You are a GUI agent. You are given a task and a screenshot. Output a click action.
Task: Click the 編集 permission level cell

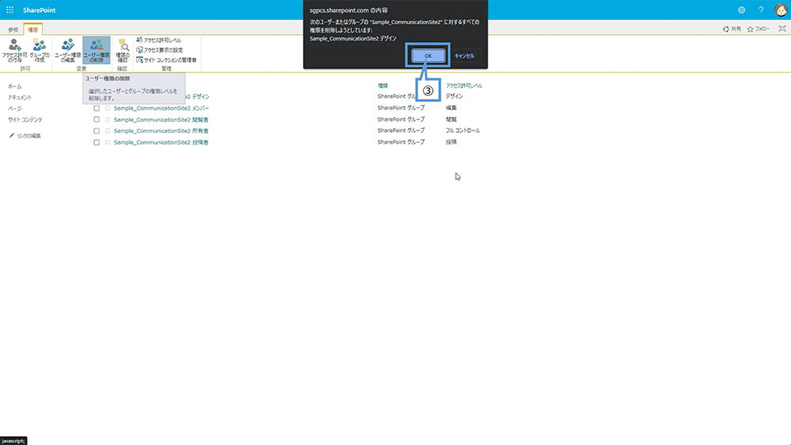451,107
